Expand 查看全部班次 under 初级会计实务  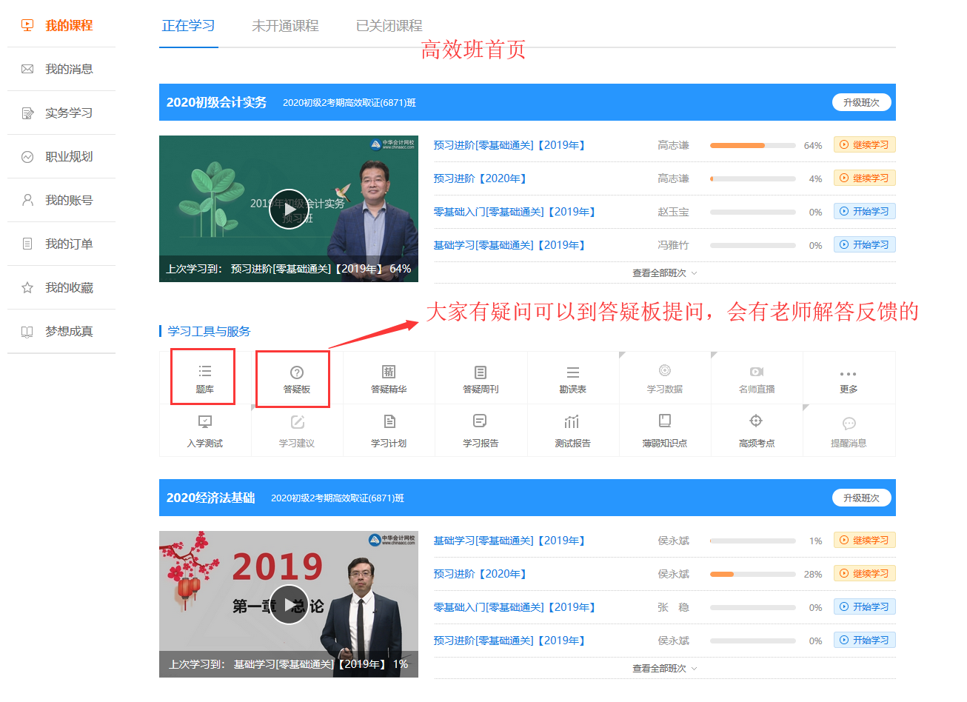tap(664, 273)
